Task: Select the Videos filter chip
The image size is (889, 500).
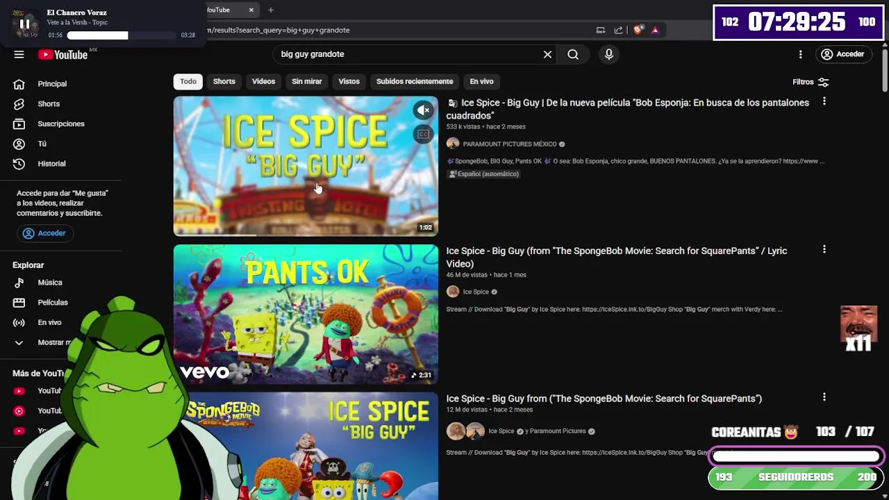Action: 263,81
